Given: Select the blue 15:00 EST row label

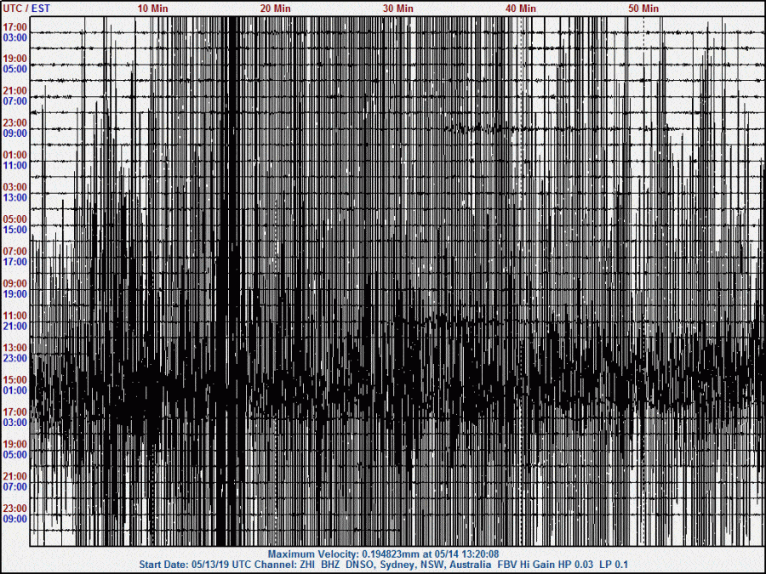Looking at the screenshot, I should (x=15, y=230).
